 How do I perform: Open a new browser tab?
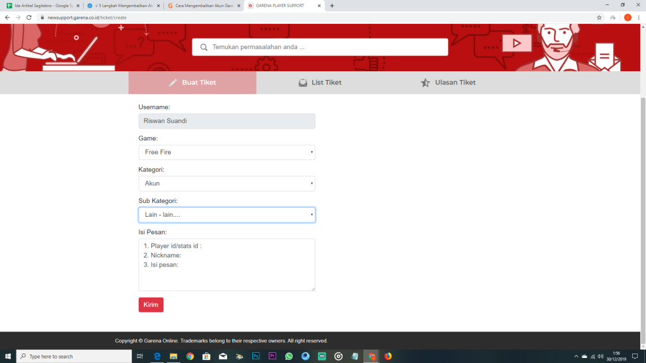click(x=332, y=6)
